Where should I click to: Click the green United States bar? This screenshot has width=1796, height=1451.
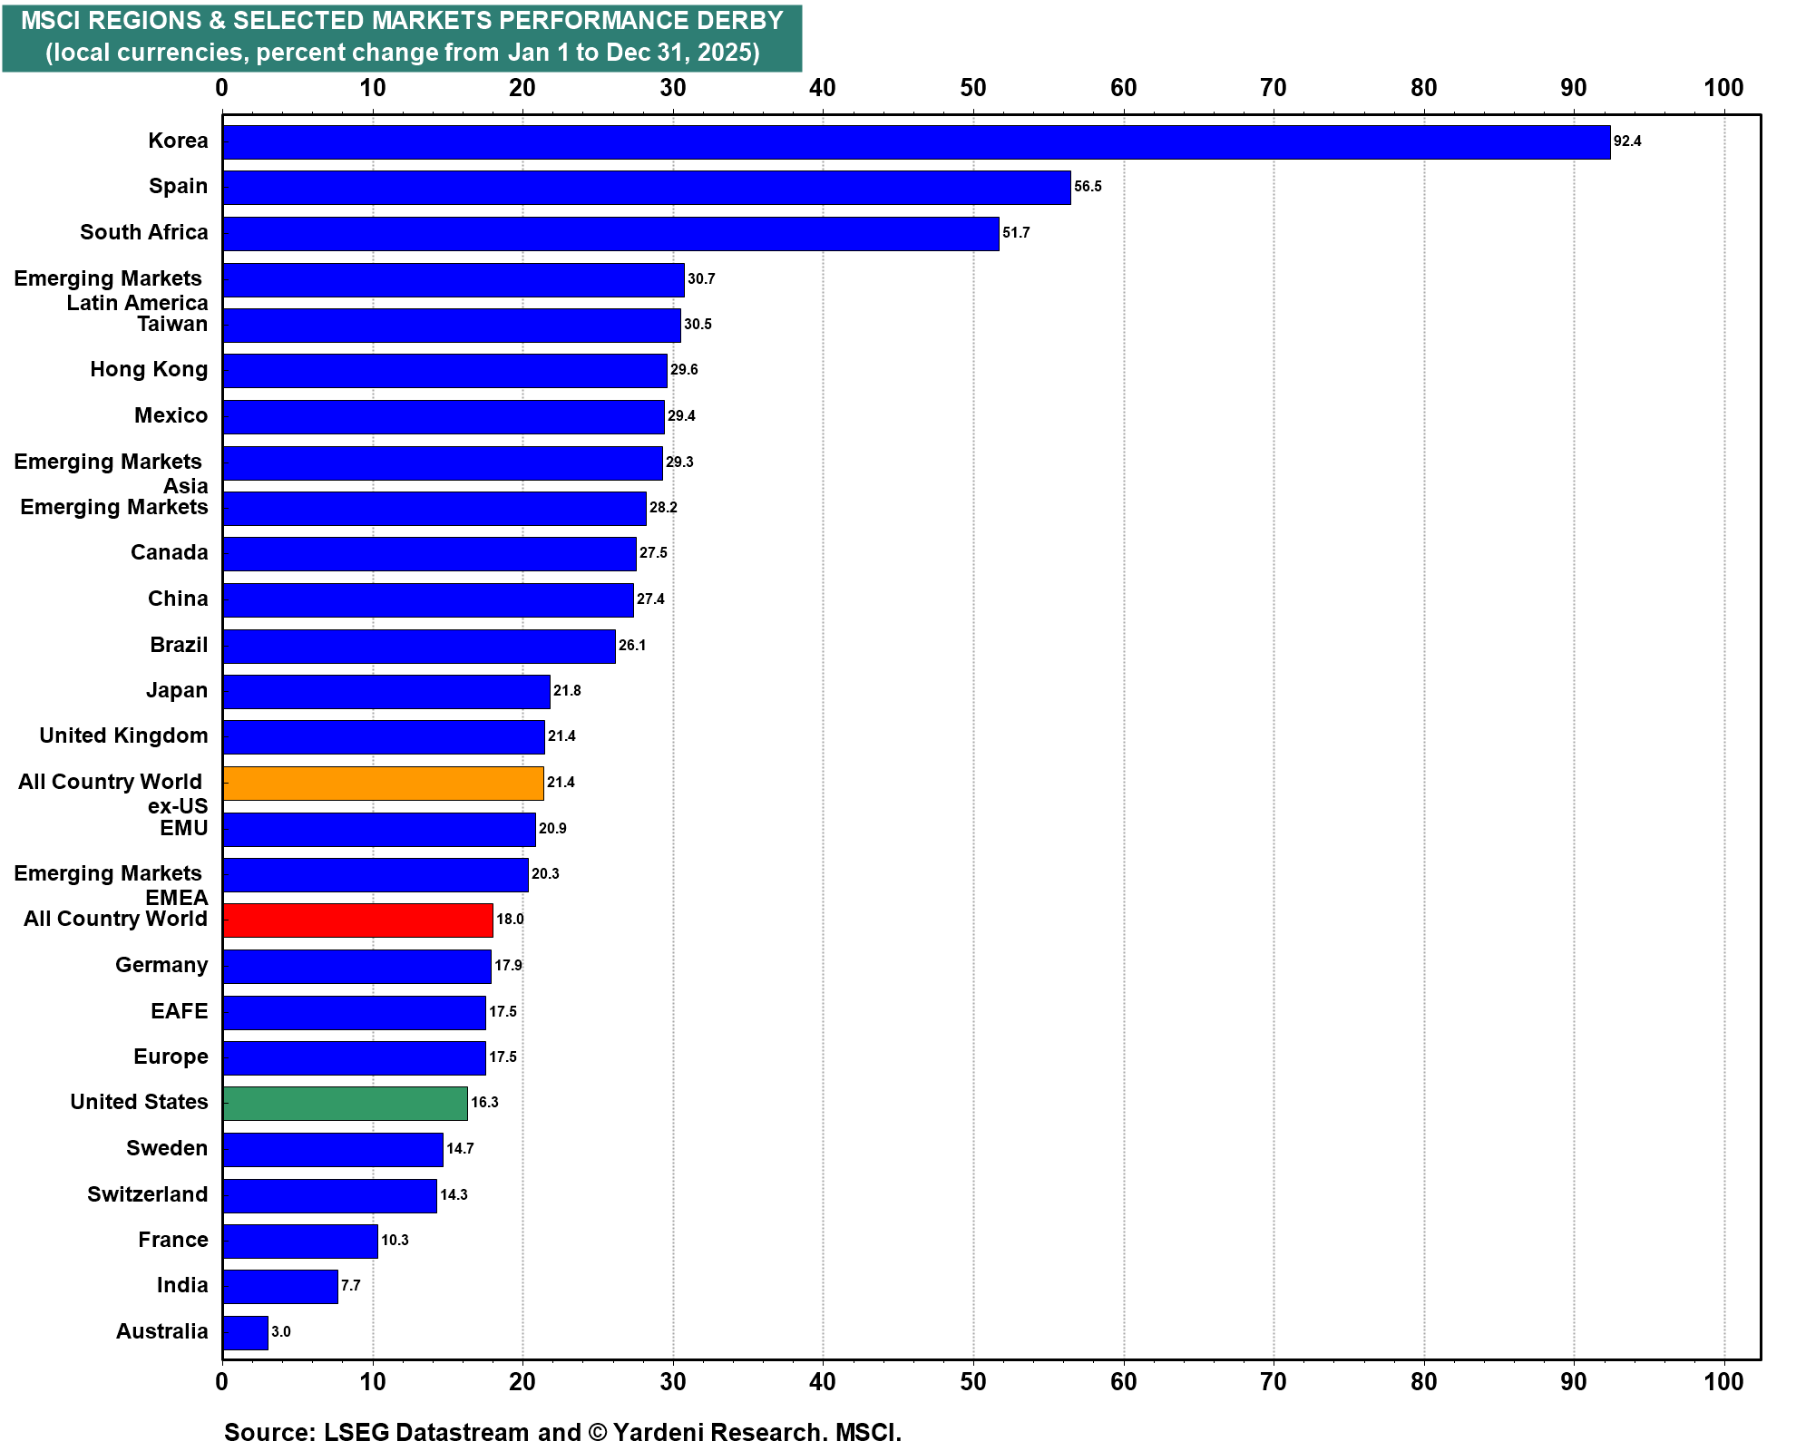pyautogui.click(x=345, y=1104)
